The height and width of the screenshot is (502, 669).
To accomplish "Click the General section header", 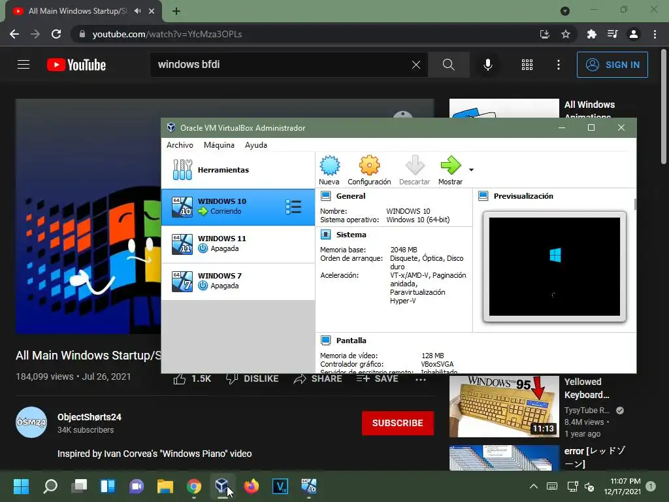I will pos(350,196).
